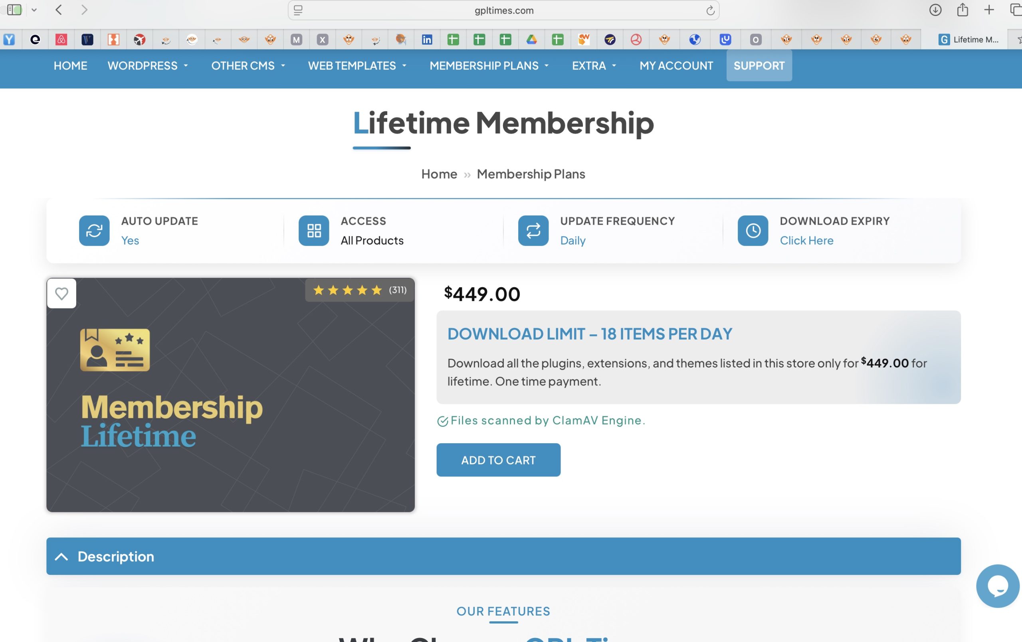Show Safari downloads
The width and height of the screenshot is (1022, 642).
pyautogui.click(x=935, y=10)
